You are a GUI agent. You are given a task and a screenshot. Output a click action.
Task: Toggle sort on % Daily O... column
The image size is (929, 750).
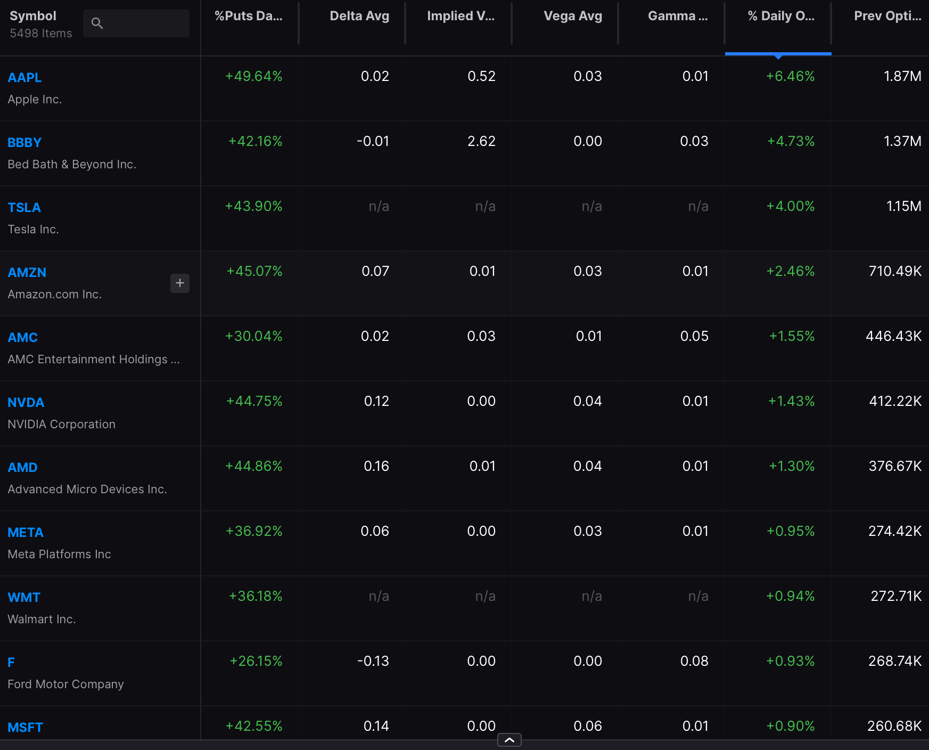pyautogui.click(x=781, y=16)
